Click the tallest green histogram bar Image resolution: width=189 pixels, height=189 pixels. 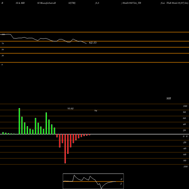(19, 121)
